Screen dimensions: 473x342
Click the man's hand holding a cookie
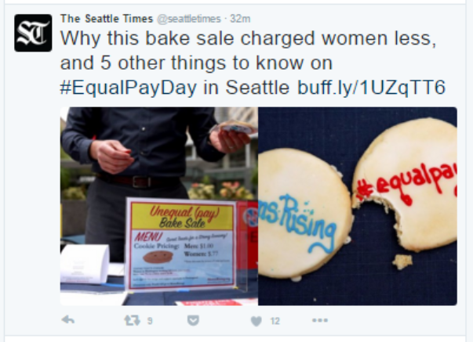231,136
